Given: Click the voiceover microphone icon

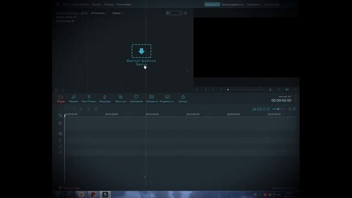Looking at the screenshot, I should point(270,90).
